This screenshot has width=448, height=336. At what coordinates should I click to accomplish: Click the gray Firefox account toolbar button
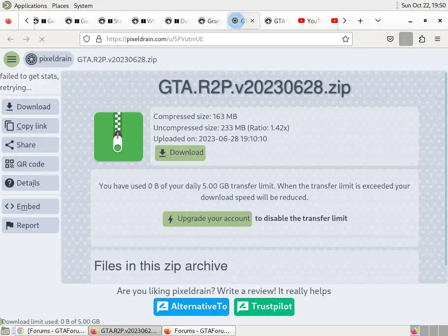[406, 39]
